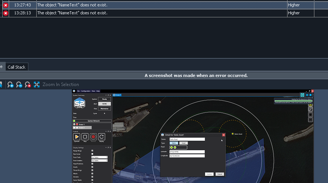Click the zoom out magnifier icon

[x=19, y=85]
